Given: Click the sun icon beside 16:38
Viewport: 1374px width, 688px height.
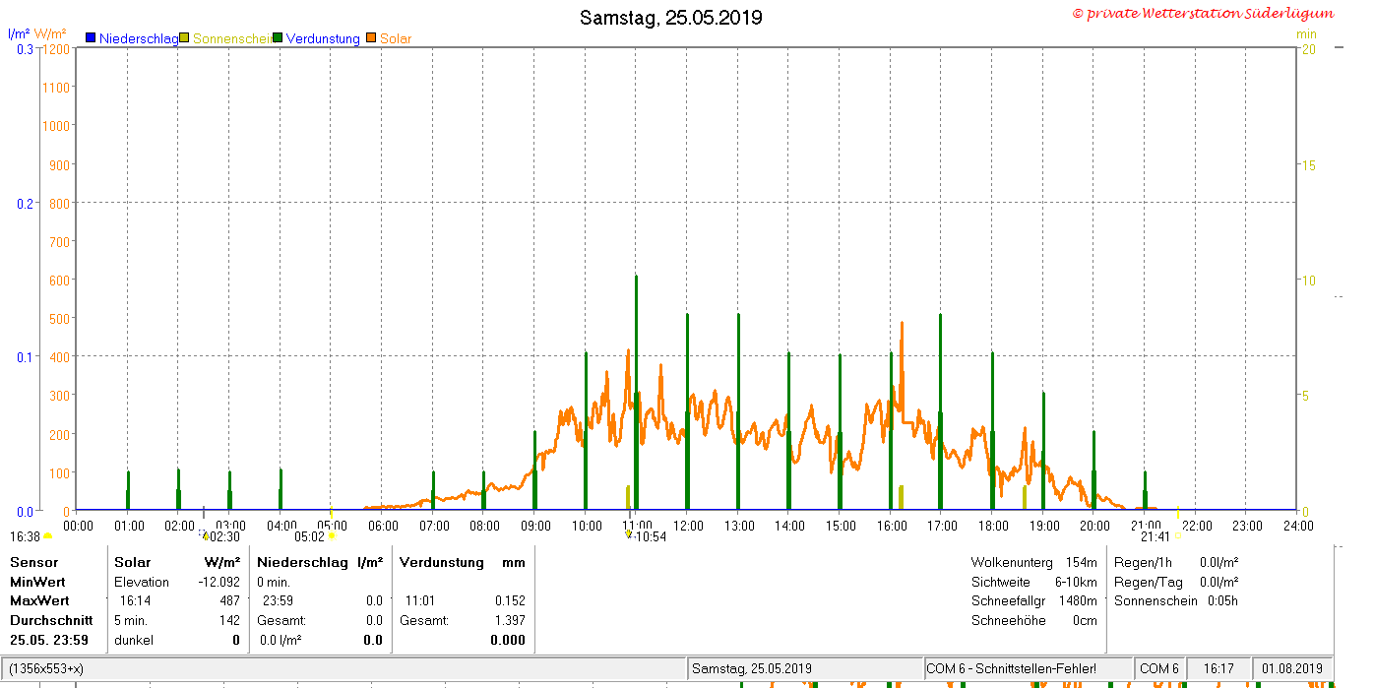Looking at the screenshot, I should click(48, 536).
